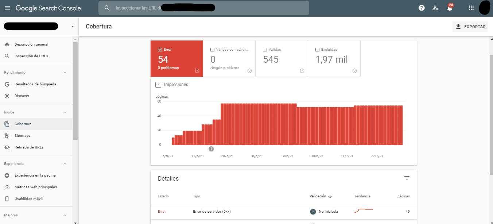The height and width of the screenshot is (224, 493).
Task: Open the hamburger main menu
Action: click(x=8, y=8)
